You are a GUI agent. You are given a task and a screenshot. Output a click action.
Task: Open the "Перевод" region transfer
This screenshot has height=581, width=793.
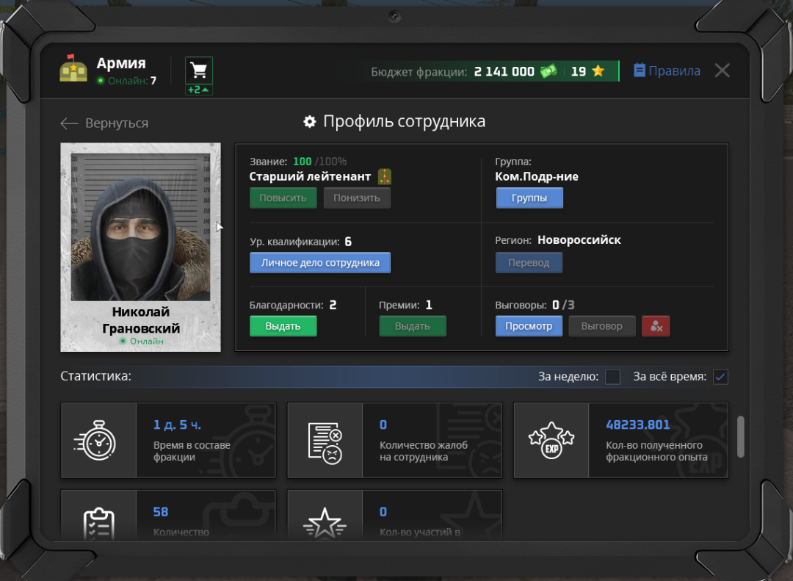(x=529, y=263)
